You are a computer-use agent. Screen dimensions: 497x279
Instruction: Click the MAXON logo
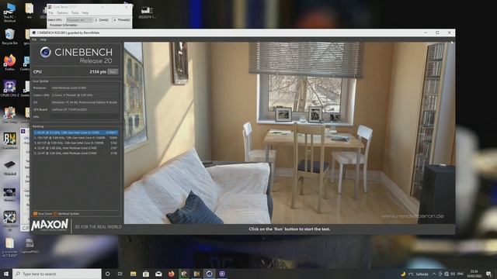point(50,226)
